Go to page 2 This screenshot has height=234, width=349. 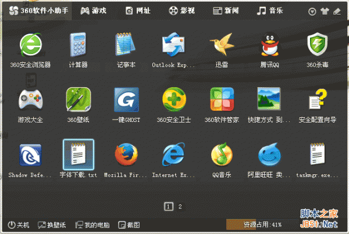(x=180, y=207)
